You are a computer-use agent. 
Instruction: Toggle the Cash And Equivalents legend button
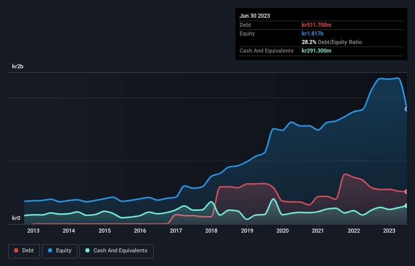pos(116,251)
